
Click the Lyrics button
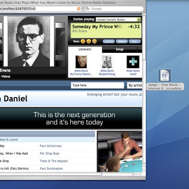pyautogui.click(x=109, y=41)
